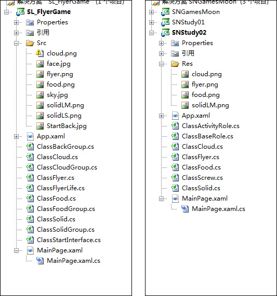277x296 pixels.
Task: Select food.png in the Src folder
Action: point(61,84)
